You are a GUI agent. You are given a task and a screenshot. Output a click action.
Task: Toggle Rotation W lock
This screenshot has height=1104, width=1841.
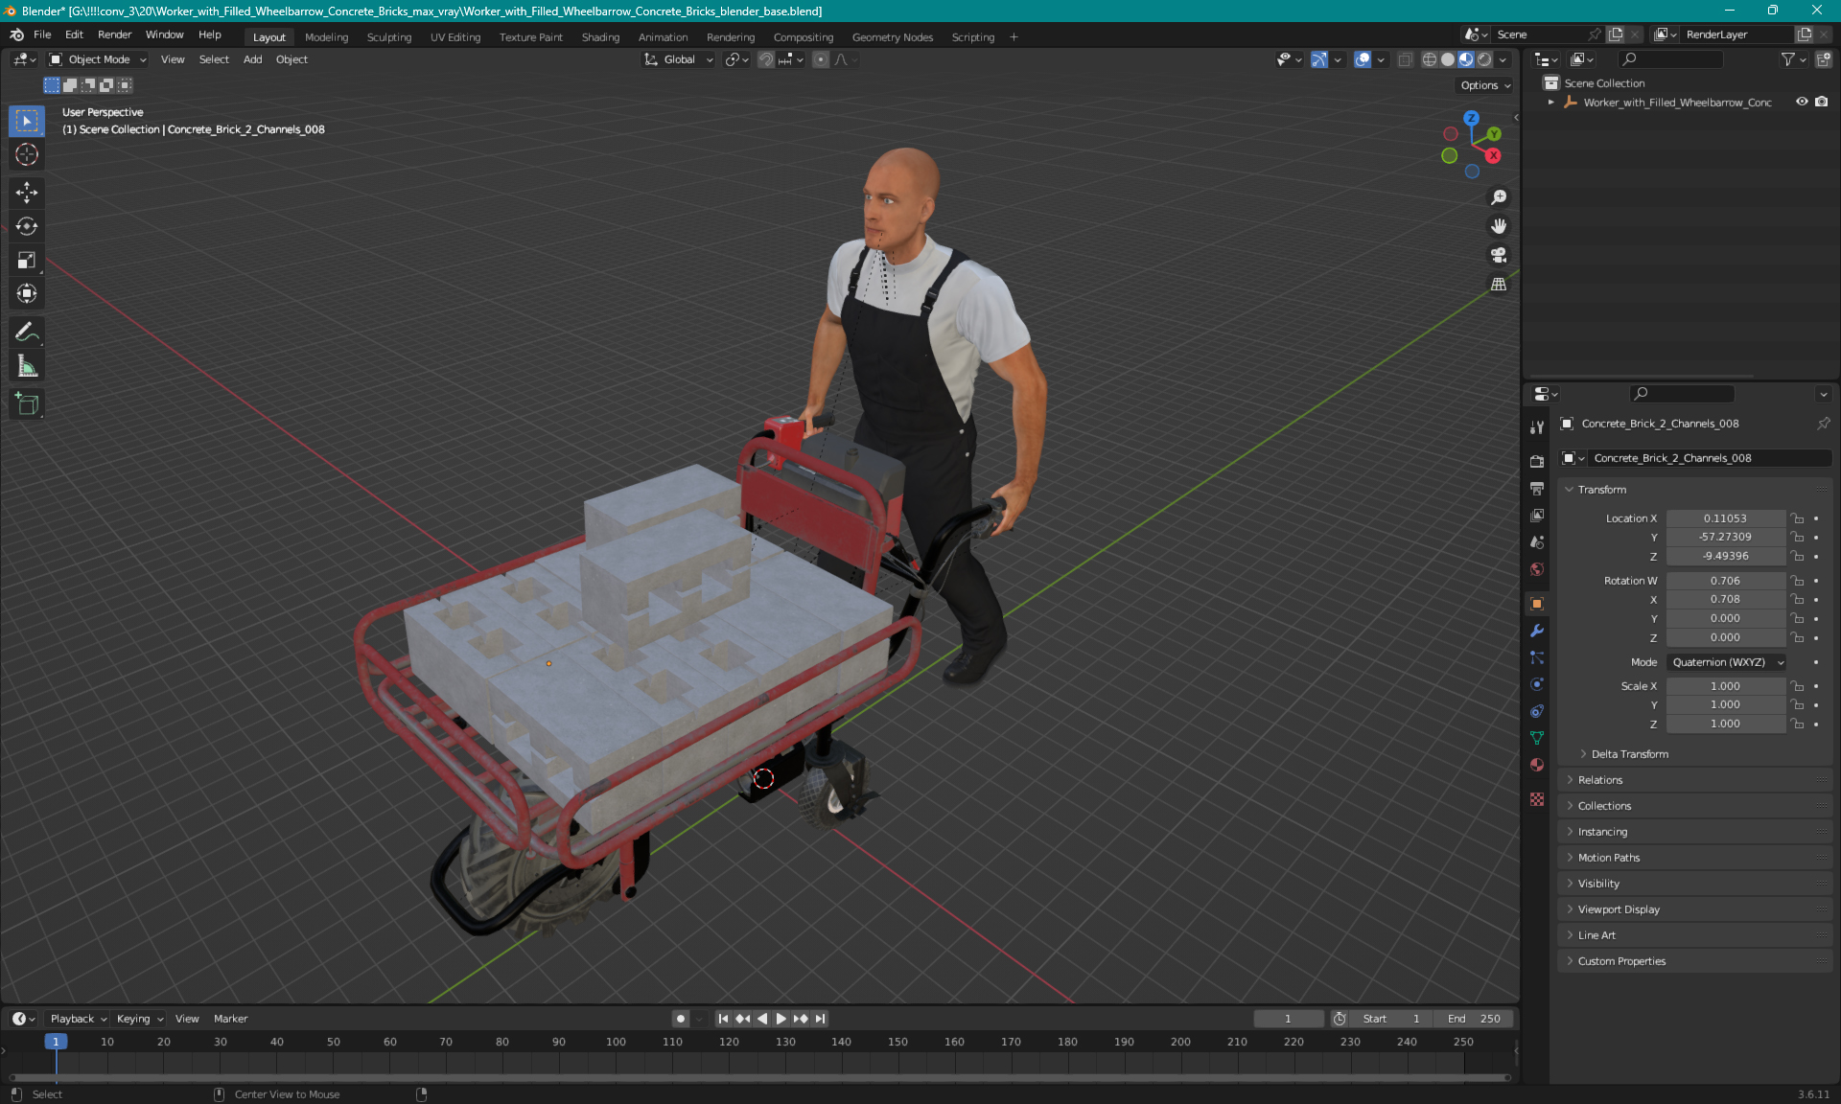1798,581
